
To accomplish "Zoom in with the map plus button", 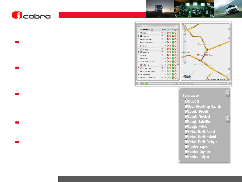I will coord(185,34).
